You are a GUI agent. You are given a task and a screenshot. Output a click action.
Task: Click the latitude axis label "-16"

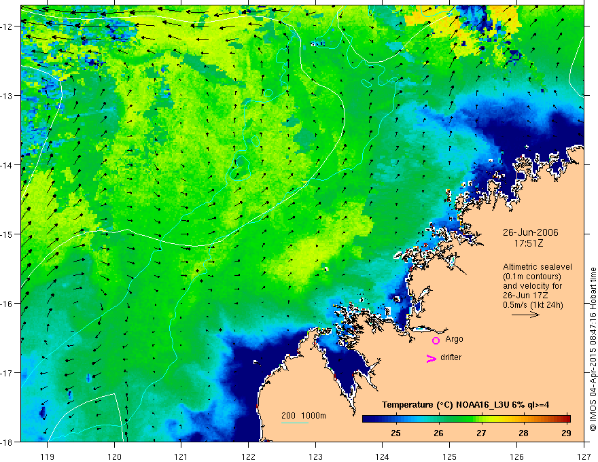pos(7,304)
